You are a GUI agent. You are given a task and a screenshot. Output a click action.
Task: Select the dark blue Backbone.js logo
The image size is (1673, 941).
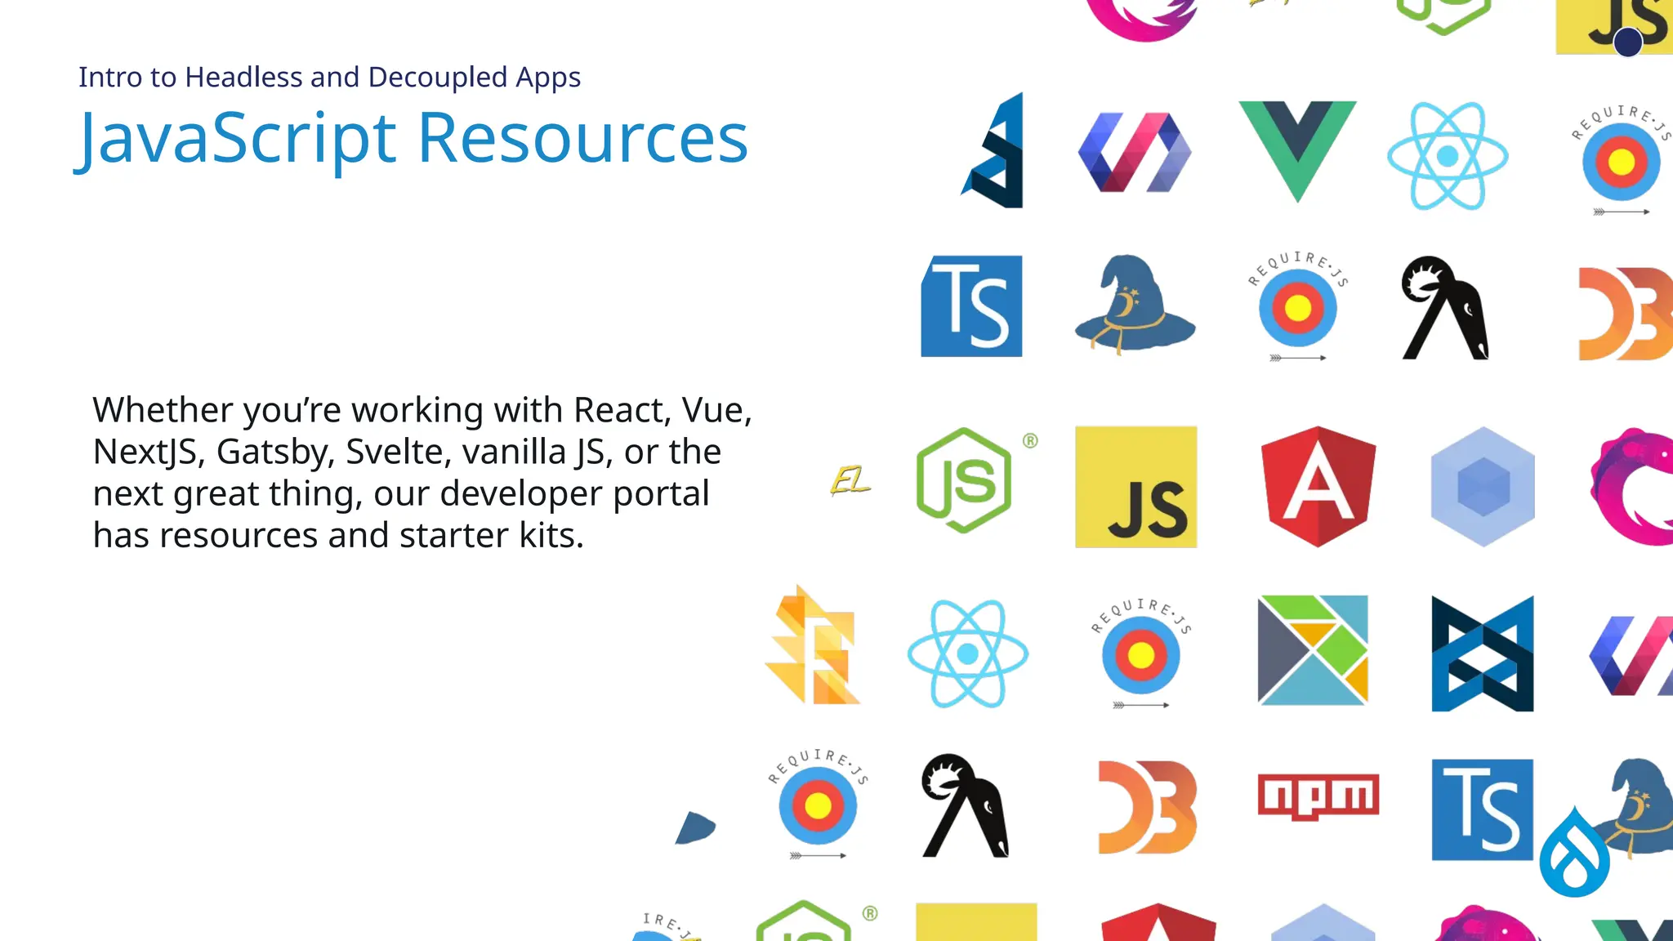pyautogui.click(x=1483, y=653)
